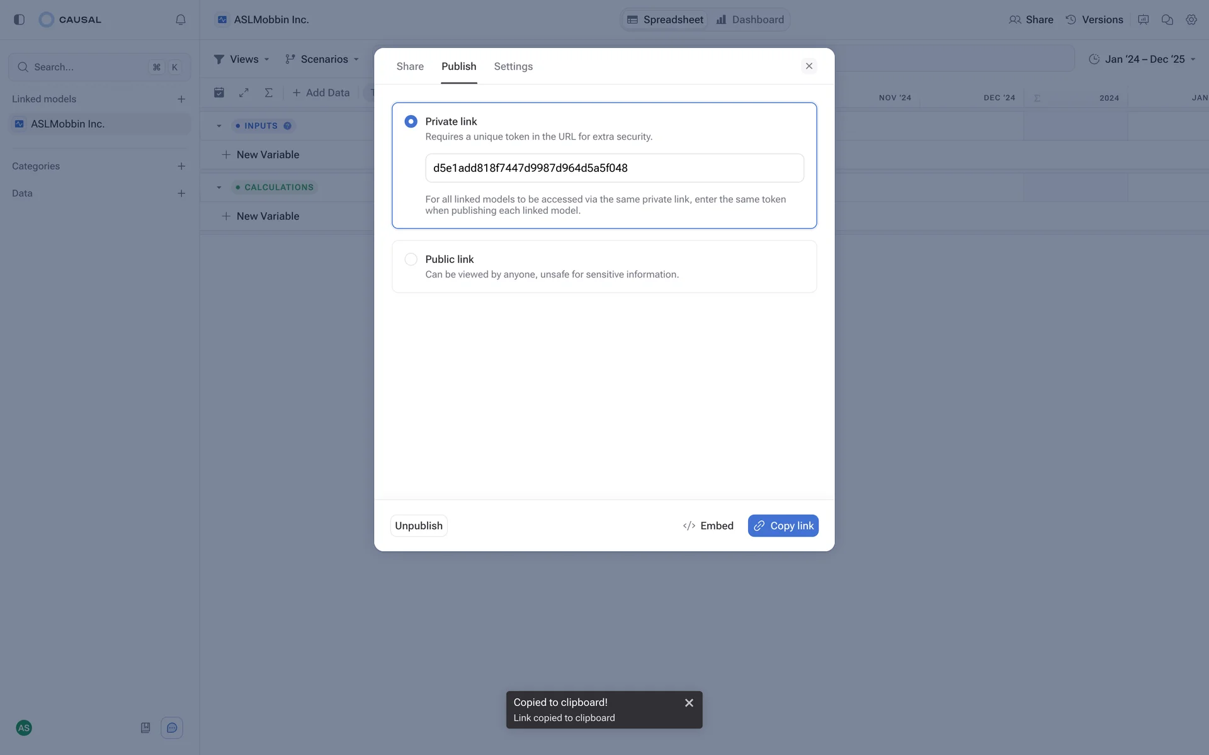Image resolution: width=1209 pixels, height=755 pixels.
Task: Click the presentation mode icon
Action: (1144, 20)
